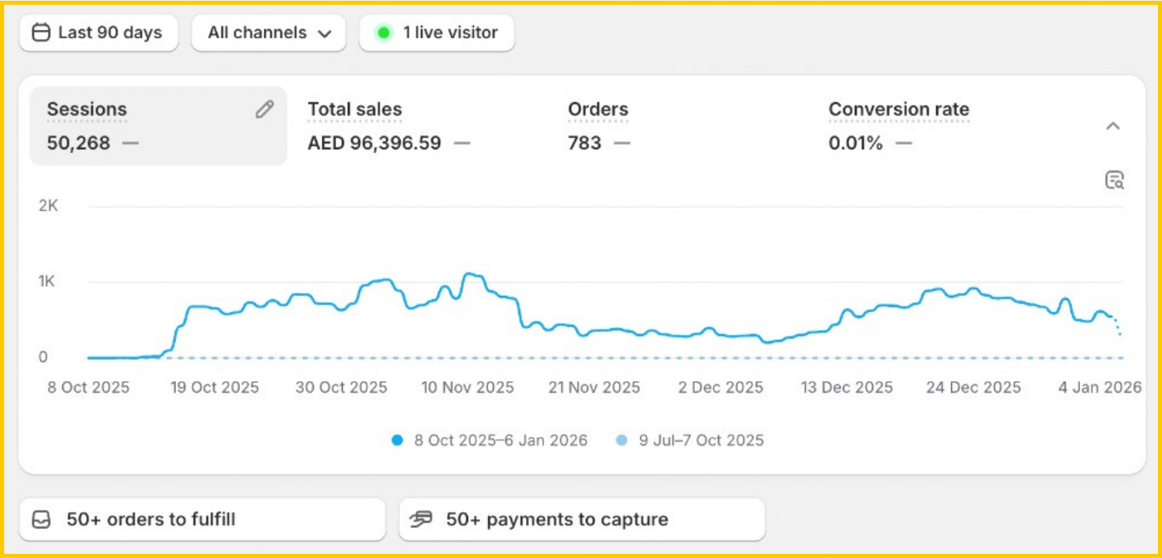Select the Total sales metric tab
1162x558 pixels.
[388, 126]
